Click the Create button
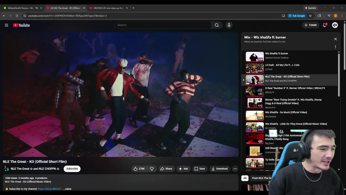This screenshot has height=195, width=346. click(310, 25)
